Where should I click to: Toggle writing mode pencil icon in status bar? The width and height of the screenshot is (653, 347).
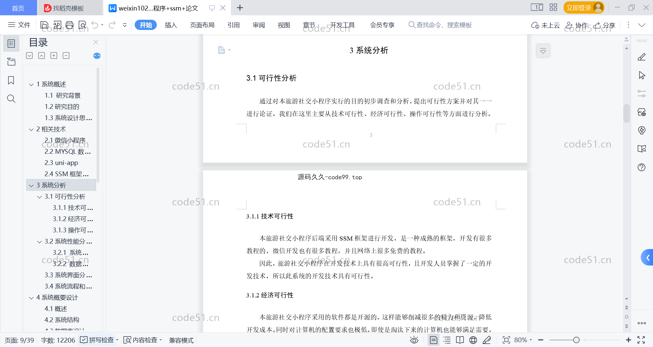click(487, 340)
